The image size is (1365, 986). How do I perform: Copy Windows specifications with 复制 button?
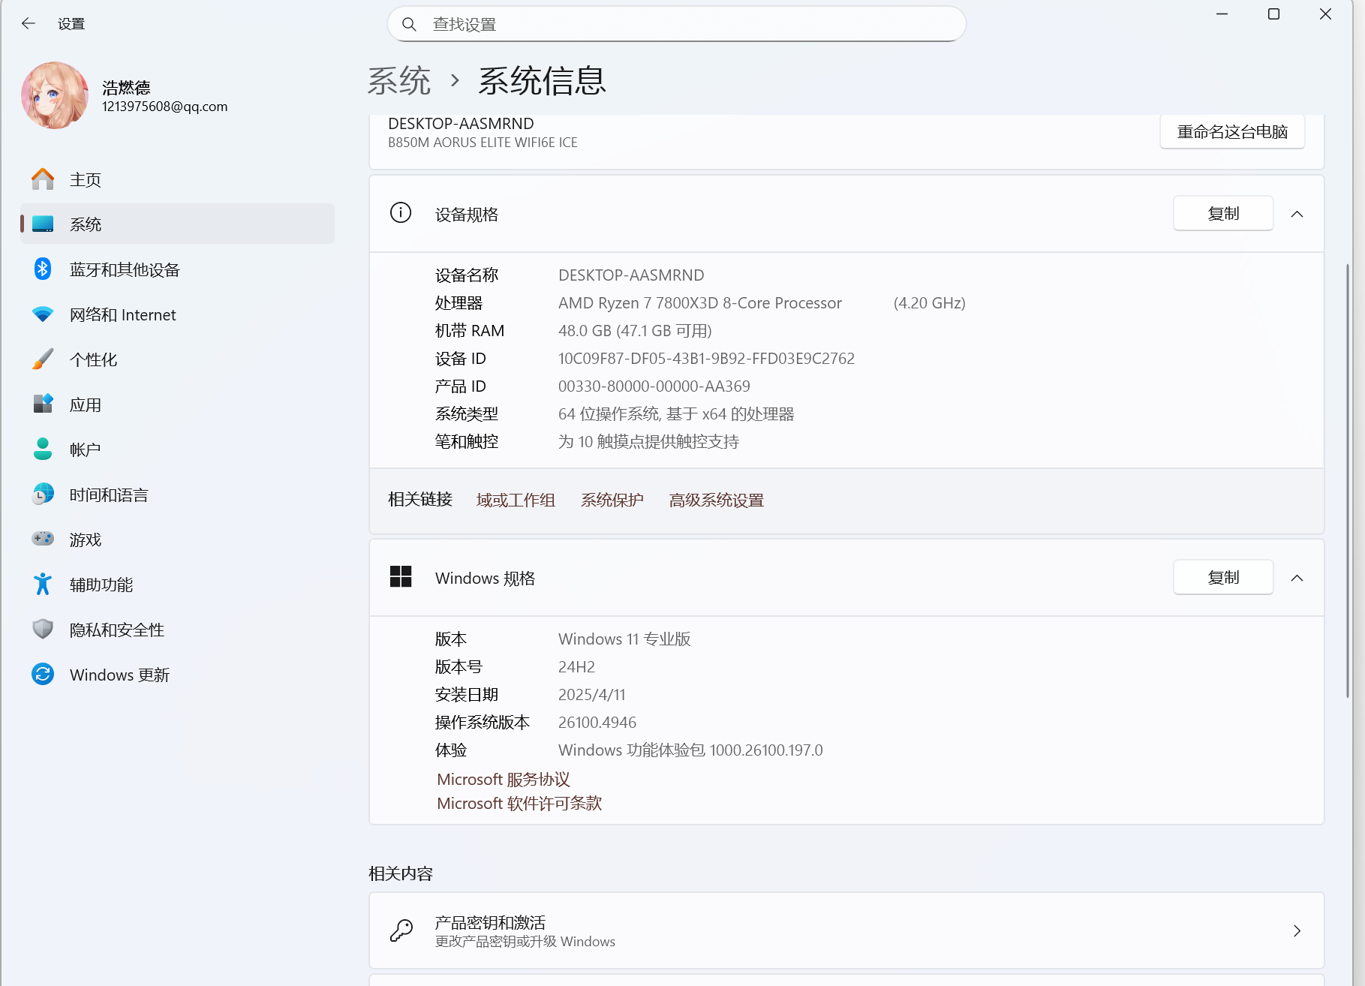tap(1223, 578)
